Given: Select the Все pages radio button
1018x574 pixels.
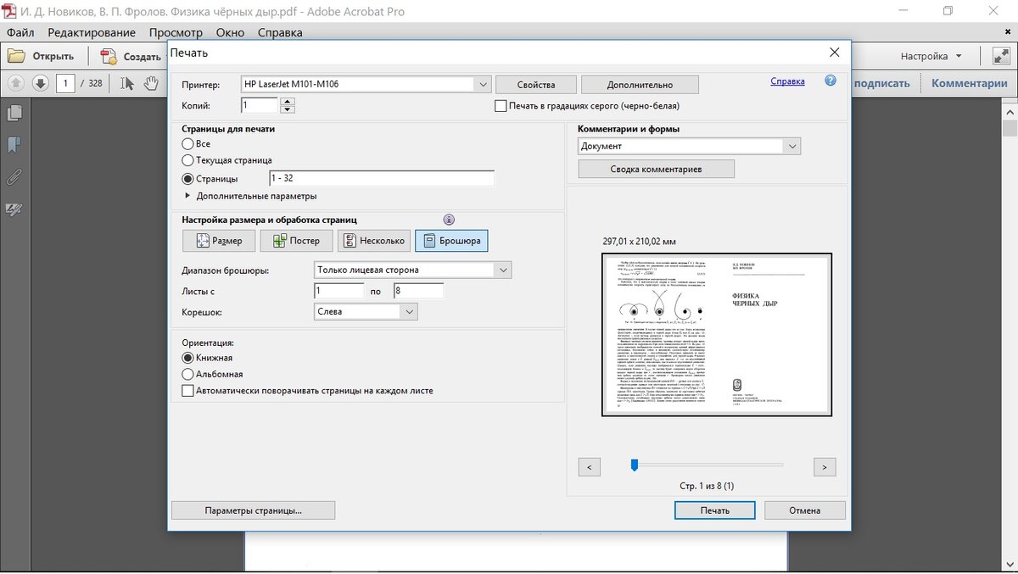Looking at the screenshot, I should (x=188, y=144).
